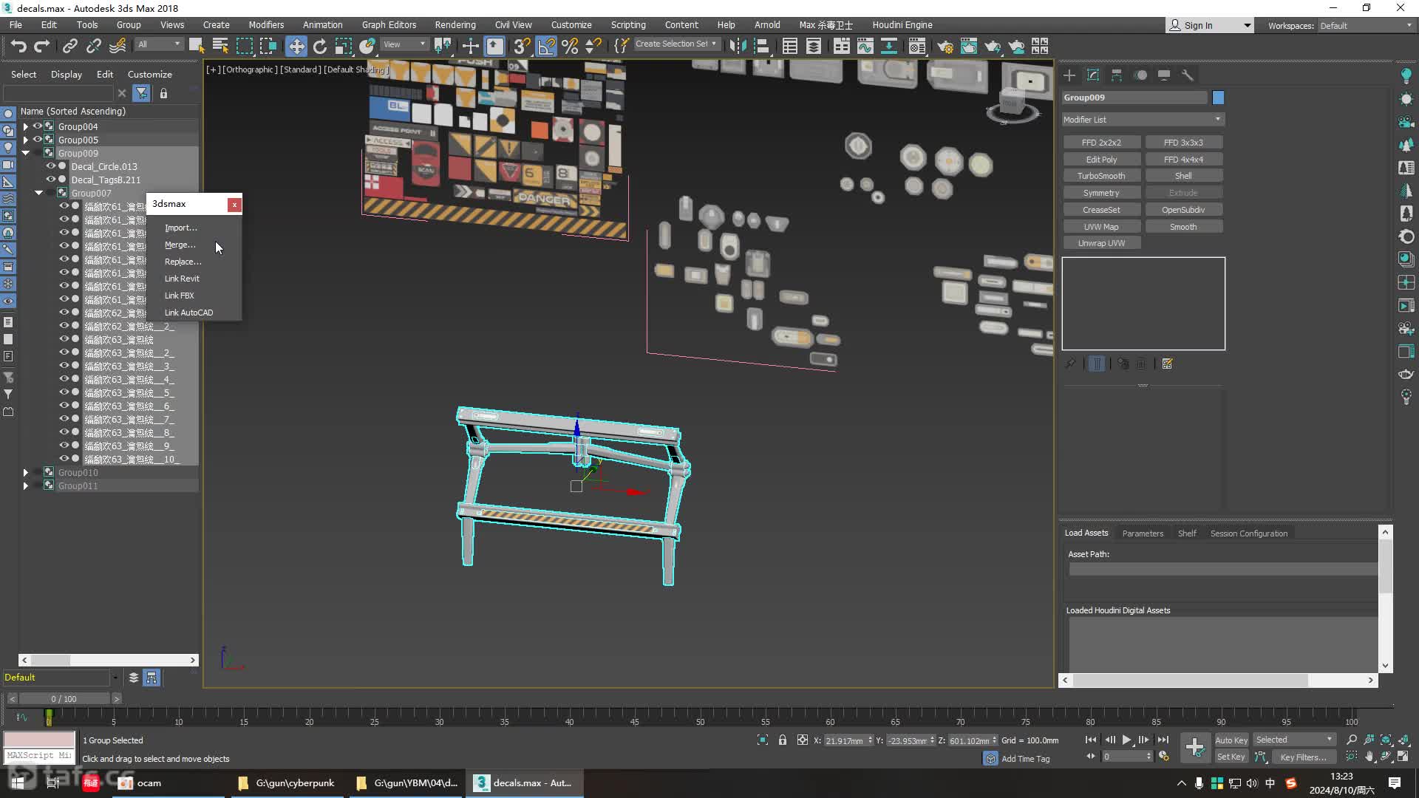Click the Group009 object color swatch
1419x798 pixels.
(x=1218, y=98)
